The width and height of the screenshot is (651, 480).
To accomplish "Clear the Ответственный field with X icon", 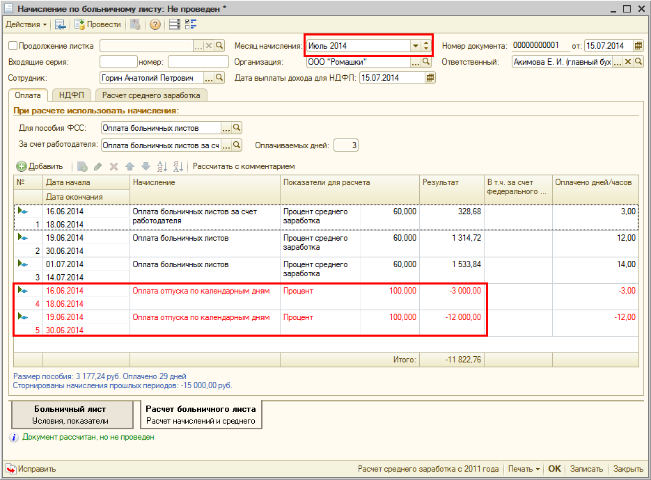I will pos(627,62).
